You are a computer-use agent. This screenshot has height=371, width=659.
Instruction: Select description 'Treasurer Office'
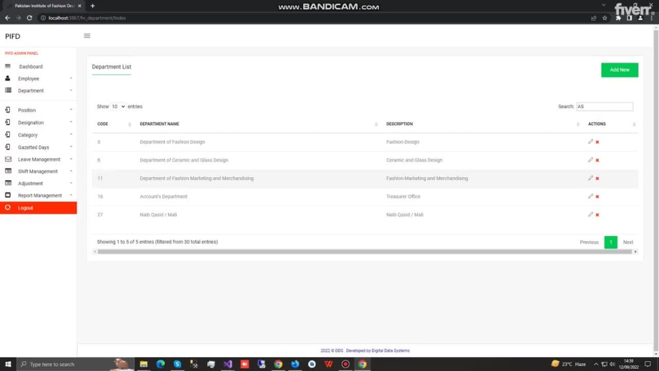[x=403, y=196]
